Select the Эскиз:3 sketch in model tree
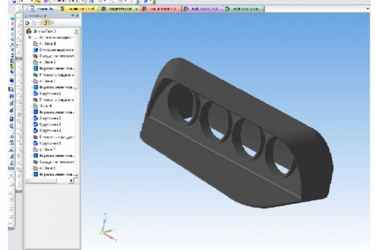Viewport: 375px width, 250px height. (x=44, y=81)
